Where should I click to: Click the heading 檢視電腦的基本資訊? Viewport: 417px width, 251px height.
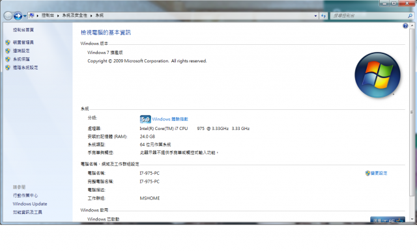tap(106, 33)
